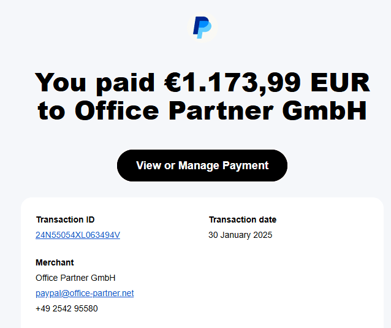Click the bold Merchant label
Viewport: 391px width, 328px height.
point(55,262)
